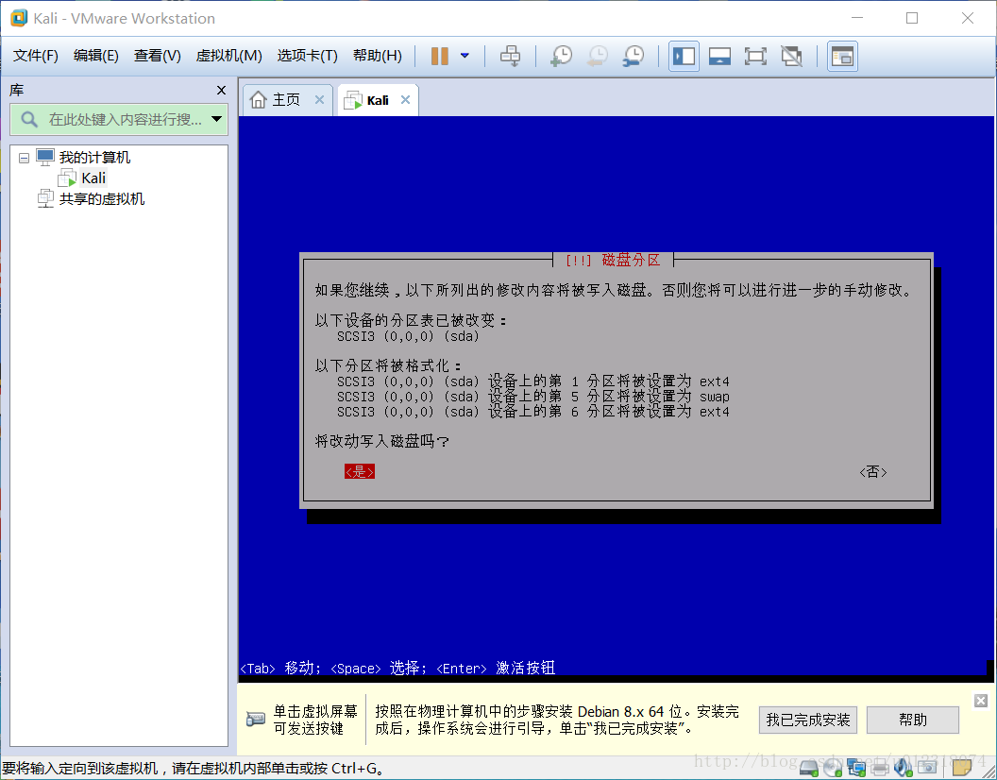Click the Ctrl+G status bar message
The width and height of the screenshot is (997, 780).
194,769
